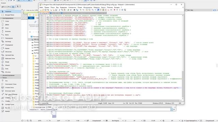
Task: Select the Морф (Morph) tool
Action: click(x=11, y=62)
